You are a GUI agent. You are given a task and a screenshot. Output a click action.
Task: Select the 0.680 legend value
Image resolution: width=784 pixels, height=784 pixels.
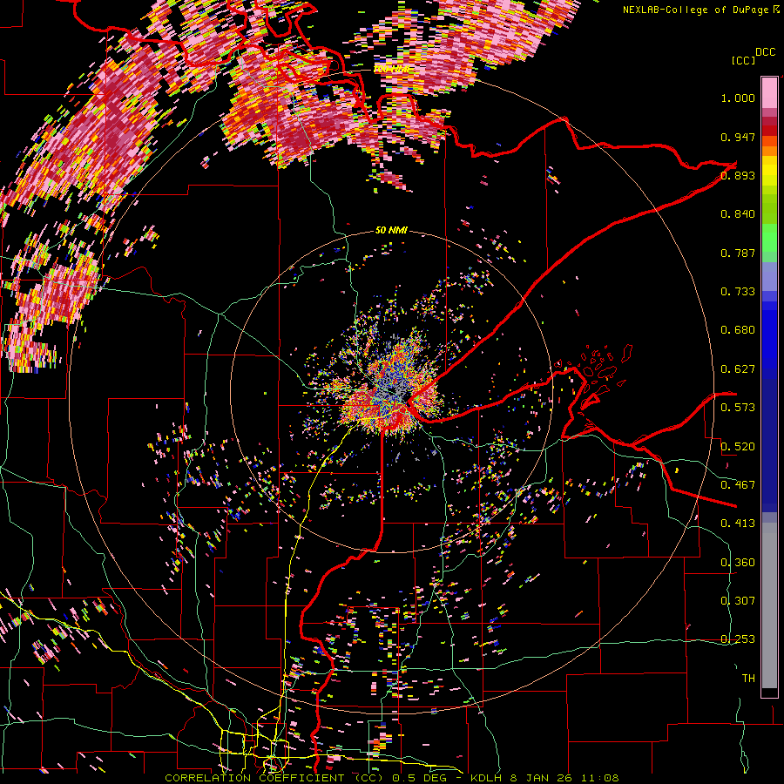[x=738, y=330]
